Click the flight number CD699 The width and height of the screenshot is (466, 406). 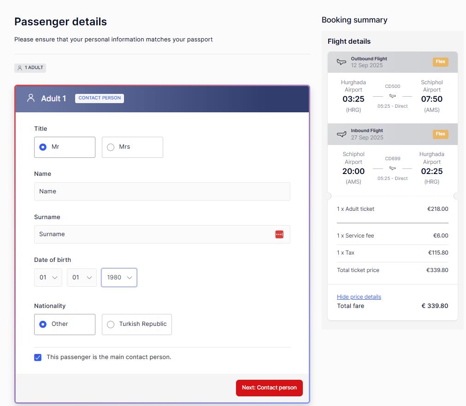(392, 158)
